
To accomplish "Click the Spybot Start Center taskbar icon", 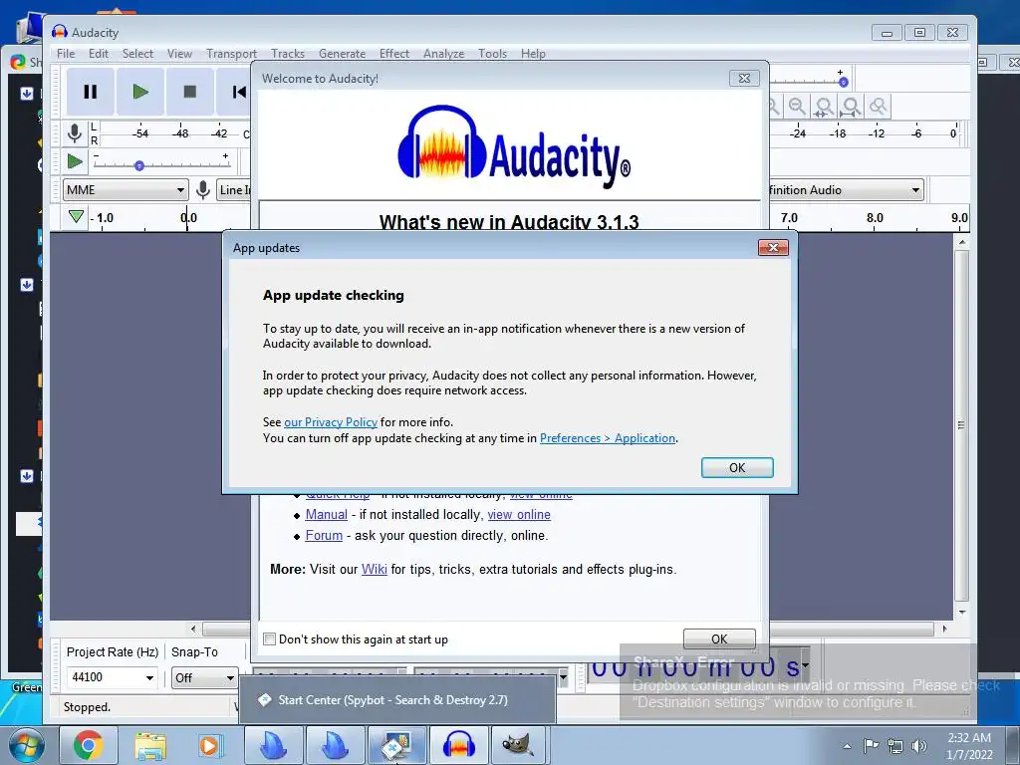I will (396, 745).
